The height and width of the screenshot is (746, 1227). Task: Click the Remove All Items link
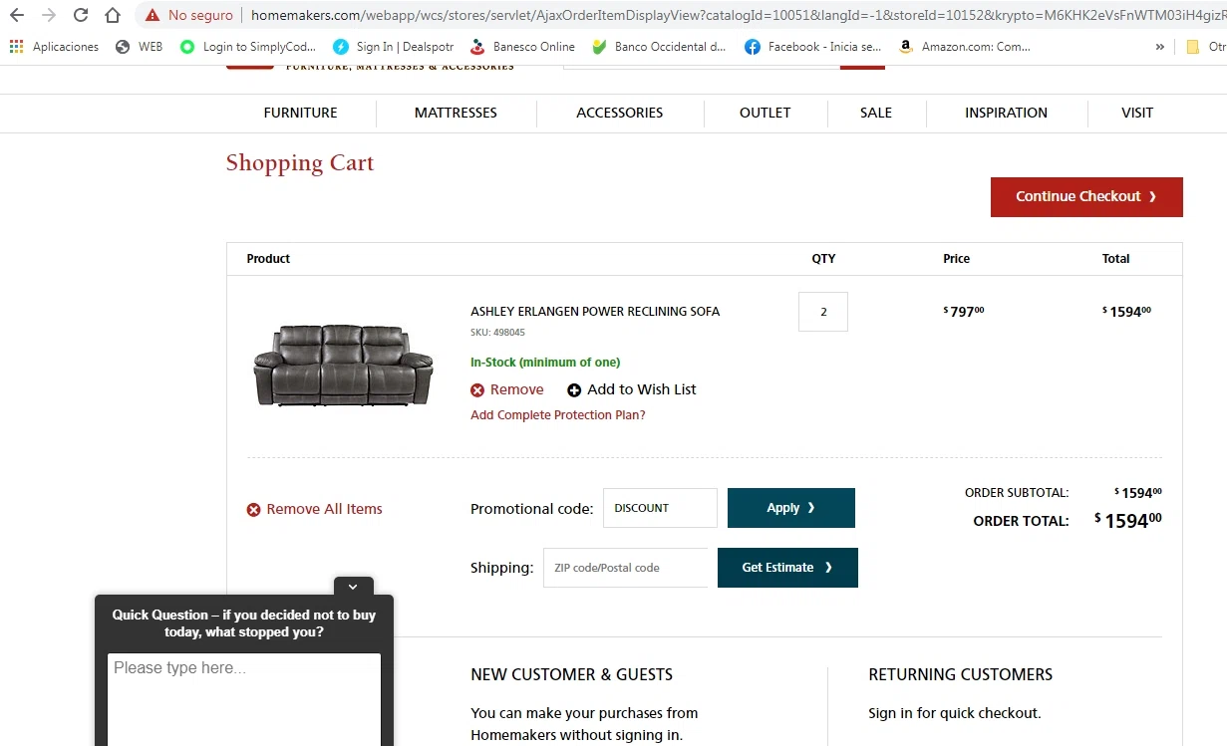(x=315, y=509)
